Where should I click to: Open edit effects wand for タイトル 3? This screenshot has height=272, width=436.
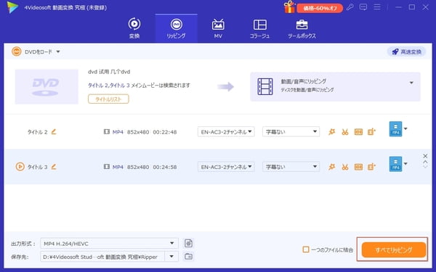[332, 167]
